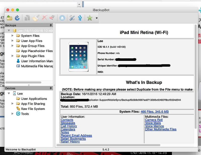The width and height of the screenshot is (201, 155).
Task: Open the wrench Preferences toolbar icon
Action: 72,18
